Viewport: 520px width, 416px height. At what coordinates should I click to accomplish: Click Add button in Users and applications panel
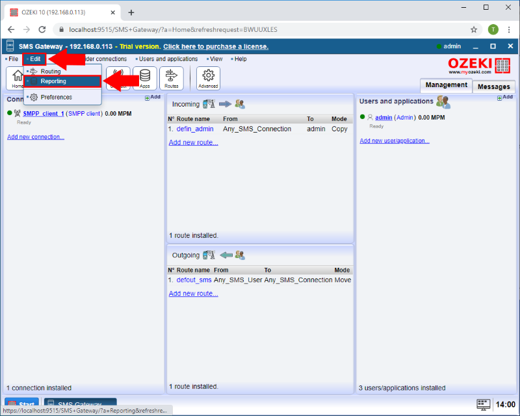(x=505, y=97)
